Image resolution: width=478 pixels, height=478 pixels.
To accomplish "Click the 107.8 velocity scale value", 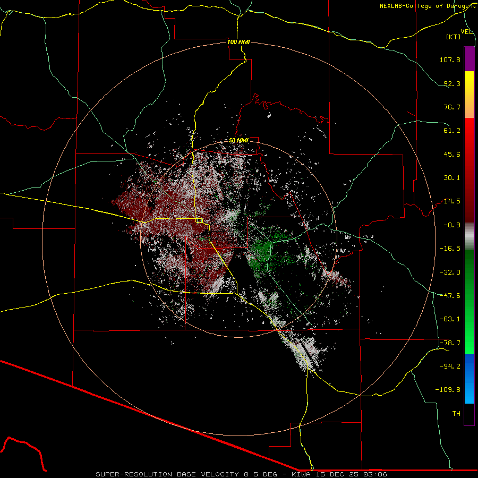I will tap(450, 59).
